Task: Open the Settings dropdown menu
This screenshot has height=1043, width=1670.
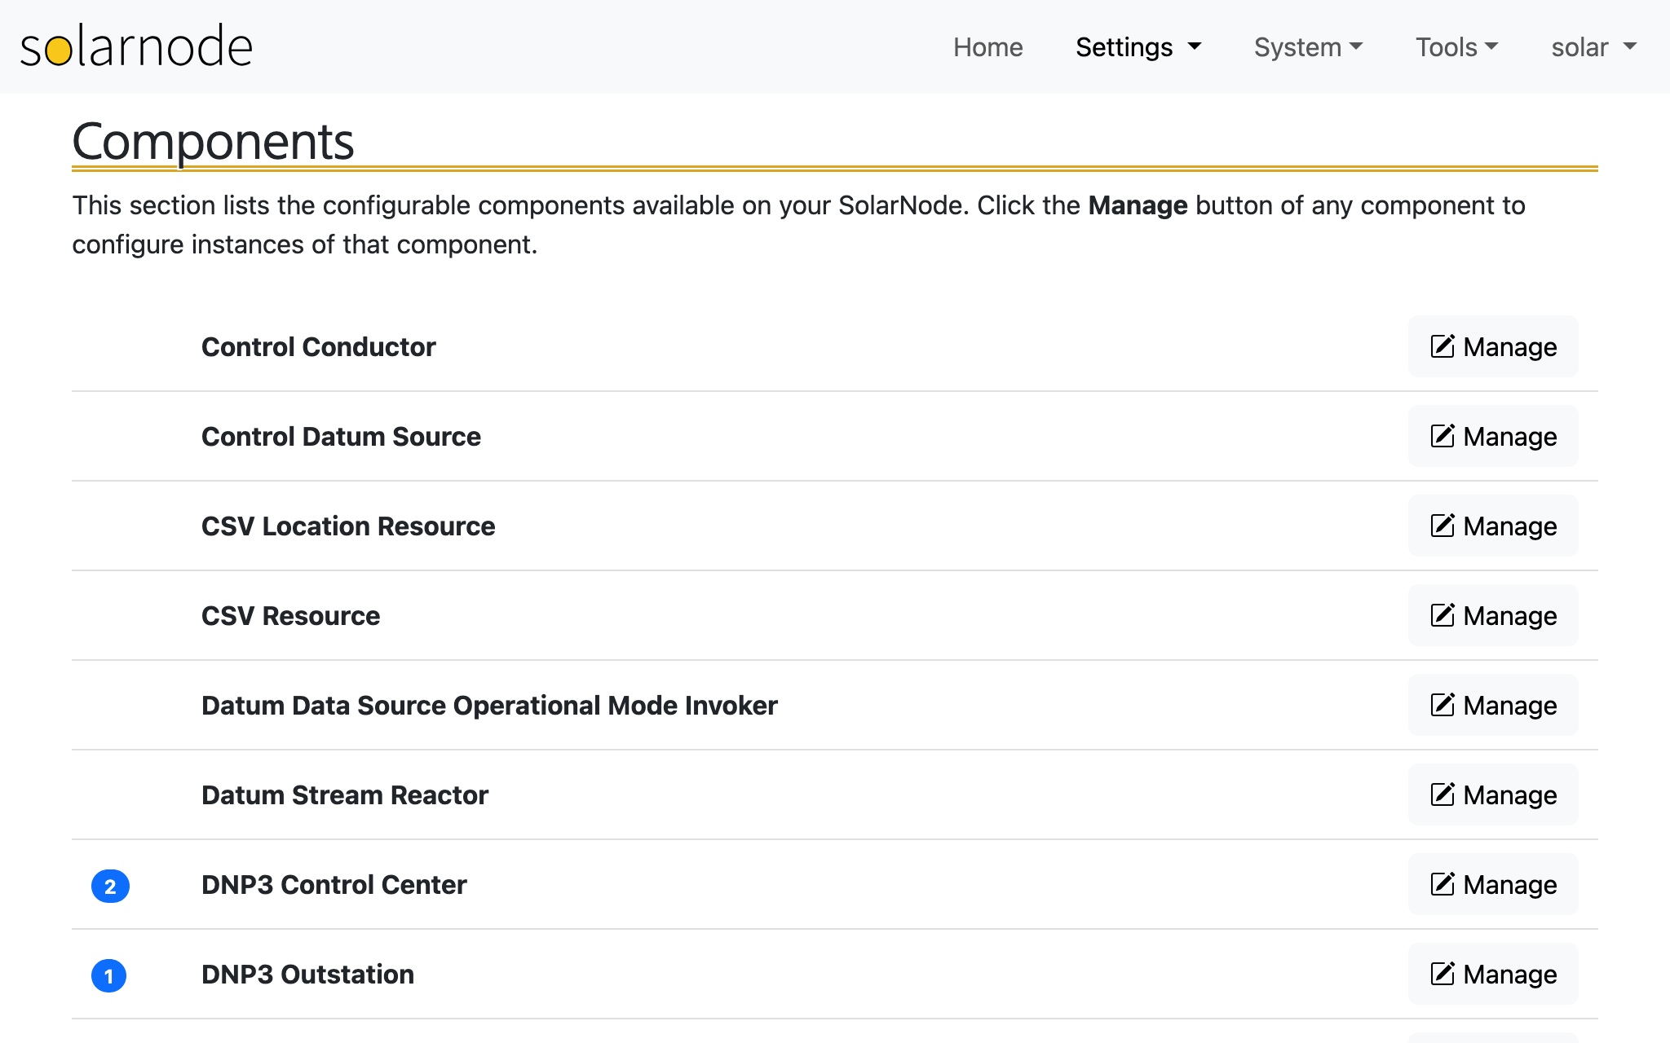Action: (x=1138, y=47)
